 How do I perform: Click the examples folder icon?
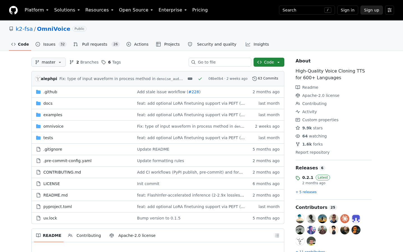(x=38, y=115)
